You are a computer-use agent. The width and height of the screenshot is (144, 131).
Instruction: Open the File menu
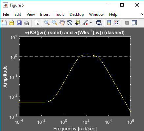[6, 14]
